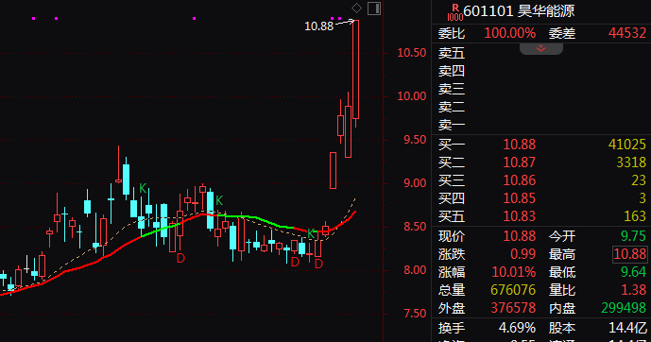The height and width of the screenshot is (342, 651).
Task: Click the 10.50 price axis label
Action: [412, 53]
